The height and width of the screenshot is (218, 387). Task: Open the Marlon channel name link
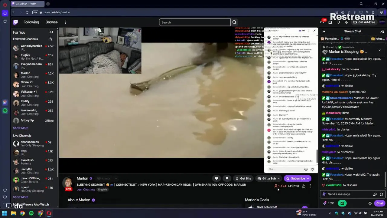point(83,178)
